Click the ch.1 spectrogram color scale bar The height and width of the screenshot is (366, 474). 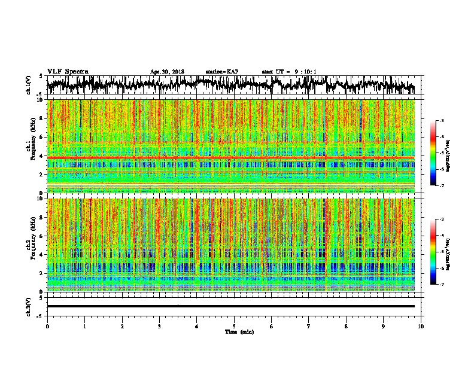[433, 153]
